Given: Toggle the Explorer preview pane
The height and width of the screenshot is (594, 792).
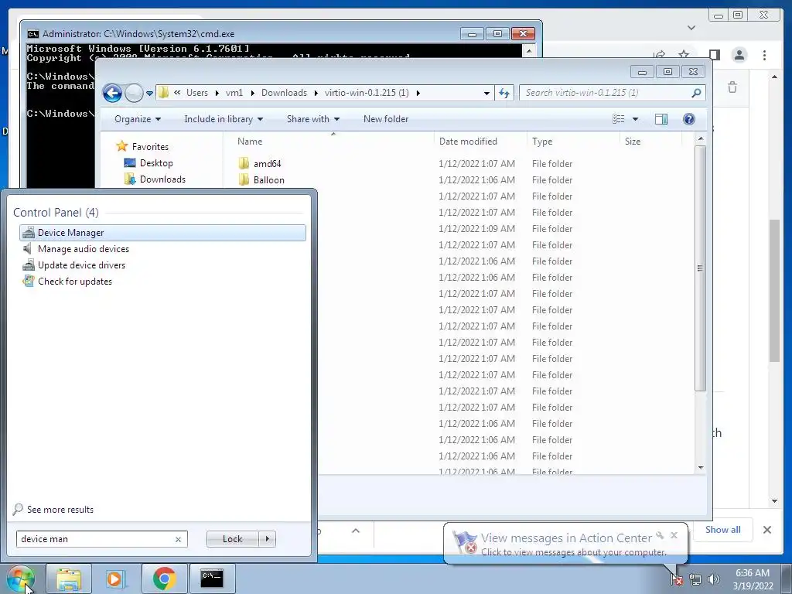Looking at the screenshot, I should [x=661, y=119].
